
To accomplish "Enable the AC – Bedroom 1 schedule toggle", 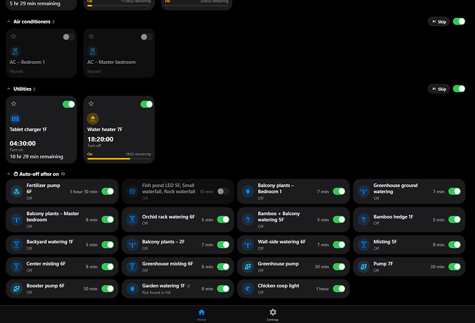I will [68, 37].
